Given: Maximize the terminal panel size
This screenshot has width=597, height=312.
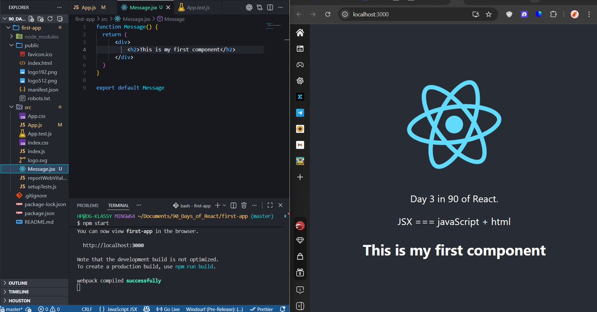Looking at the screenshot, I should coord(270,205).
